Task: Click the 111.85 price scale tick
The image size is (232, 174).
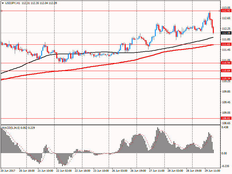Action: [x=226, y=39]
